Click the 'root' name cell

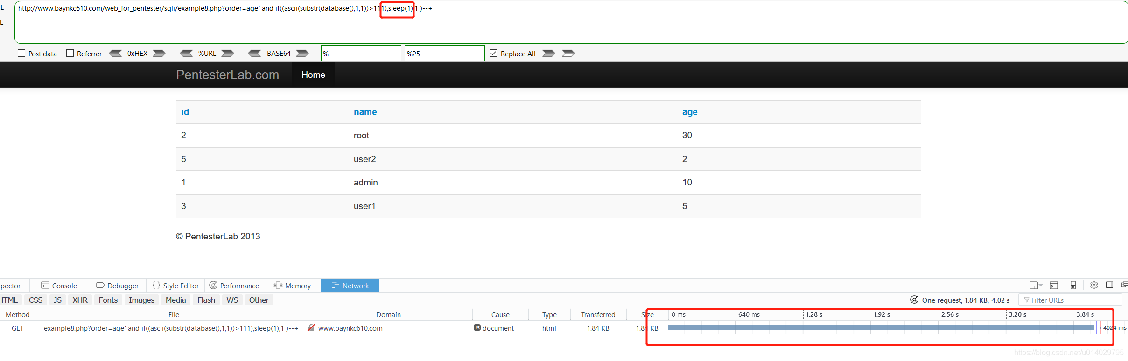[361, 135]
